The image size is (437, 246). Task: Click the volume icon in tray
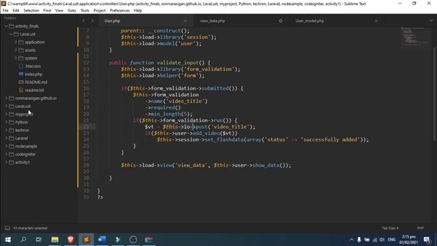coord(382,240)
